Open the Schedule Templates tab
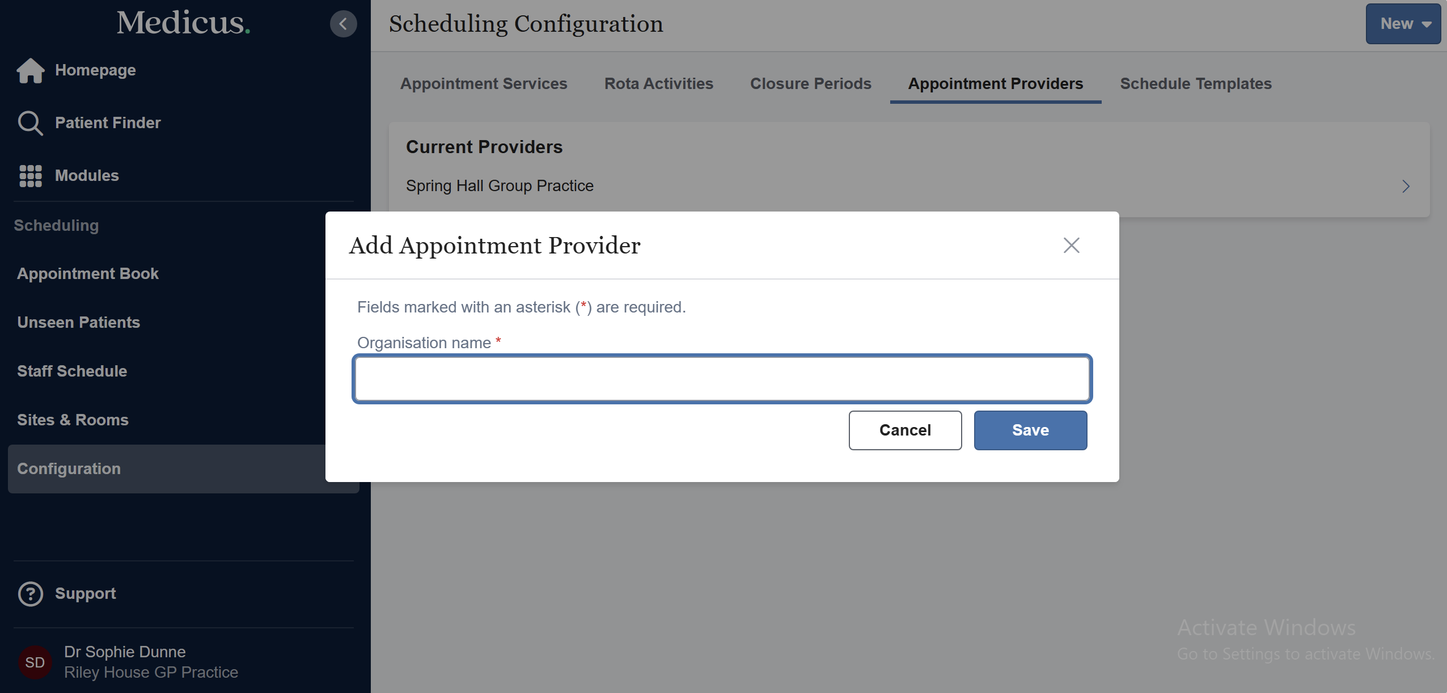This screenshot has width=1447, height=693. [1195, 83]
